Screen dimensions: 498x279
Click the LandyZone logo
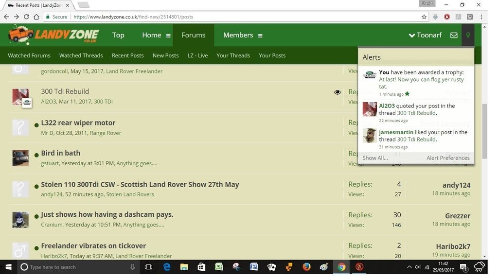(x=53, y=35)
